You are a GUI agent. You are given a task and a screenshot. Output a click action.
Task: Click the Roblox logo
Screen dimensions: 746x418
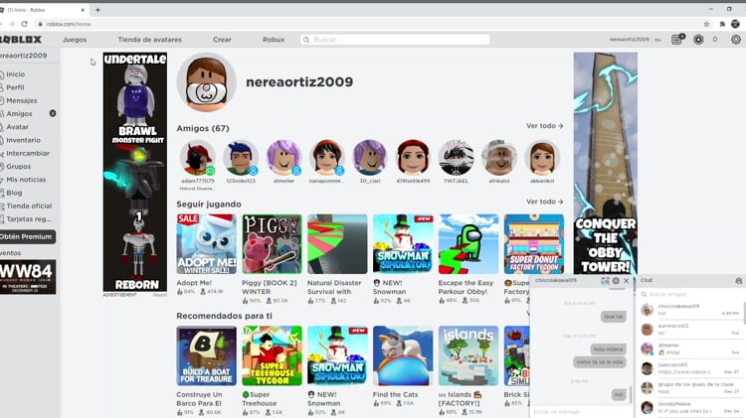21,40
